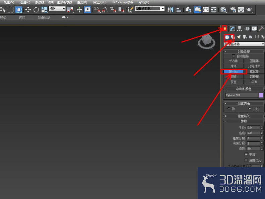Select the Shapes category icon
This screenshot has width=265, height=199.
click(x=233, y=37)
